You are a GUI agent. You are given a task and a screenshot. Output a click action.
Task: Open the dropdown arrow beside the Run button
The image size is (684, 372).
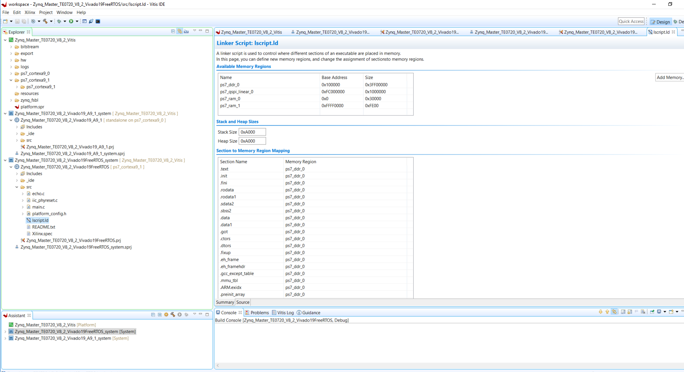click(x=77, y=21)
